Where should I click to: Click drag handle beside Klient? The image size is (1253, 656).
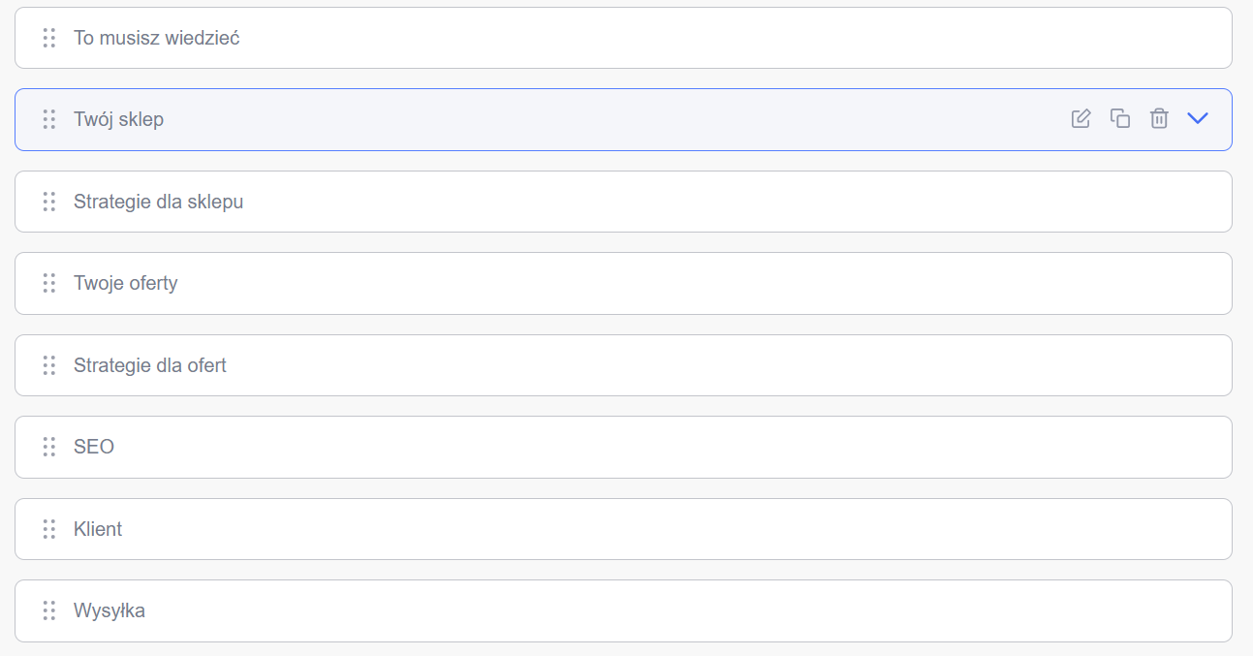[x=49, y=529]
